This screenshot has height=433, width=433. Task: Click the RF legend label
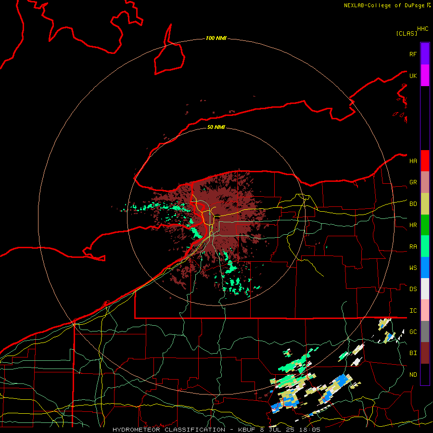[413, 54]
